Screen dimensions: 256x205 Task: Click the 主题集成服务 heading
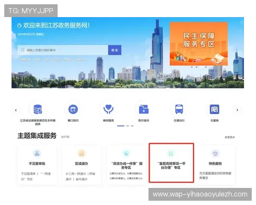[x=37, y=136]
